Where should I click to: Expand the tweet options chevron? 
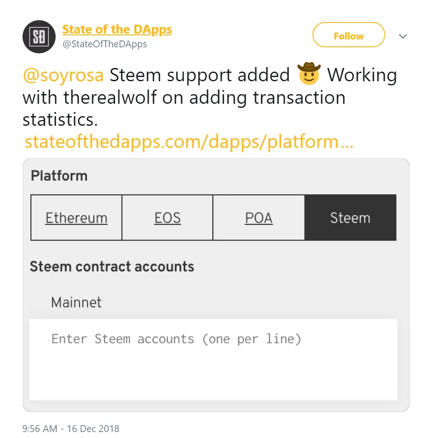tap(403, 36)
